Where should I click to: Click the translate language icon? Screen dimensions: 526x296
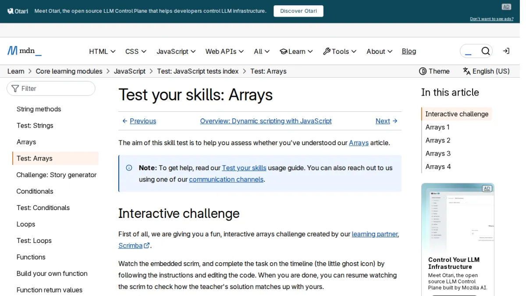(466, 71)
